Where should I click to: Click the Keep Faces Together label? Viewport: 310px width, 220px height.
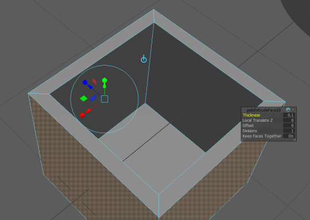pyautogui.click(x=262, y=136)
